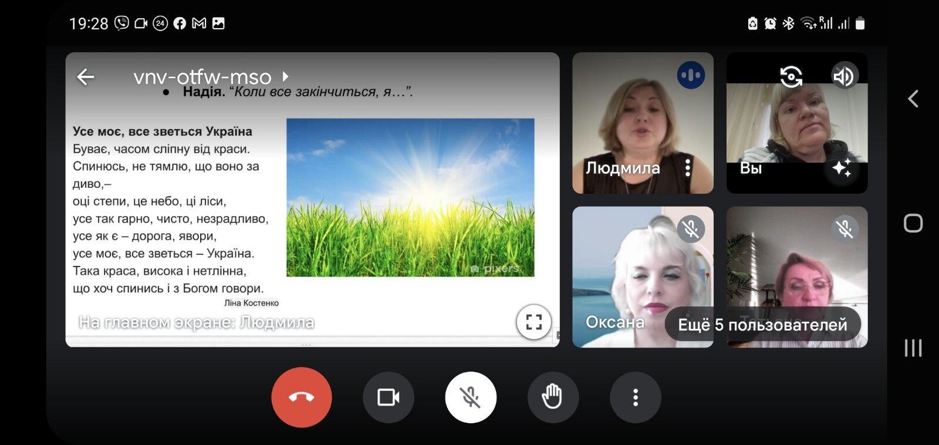Image resolution: width=939 pixels, height=445 pixels.
Task: Tap Оксана's muted microphone indicator
Action: (x=691, y=229)
